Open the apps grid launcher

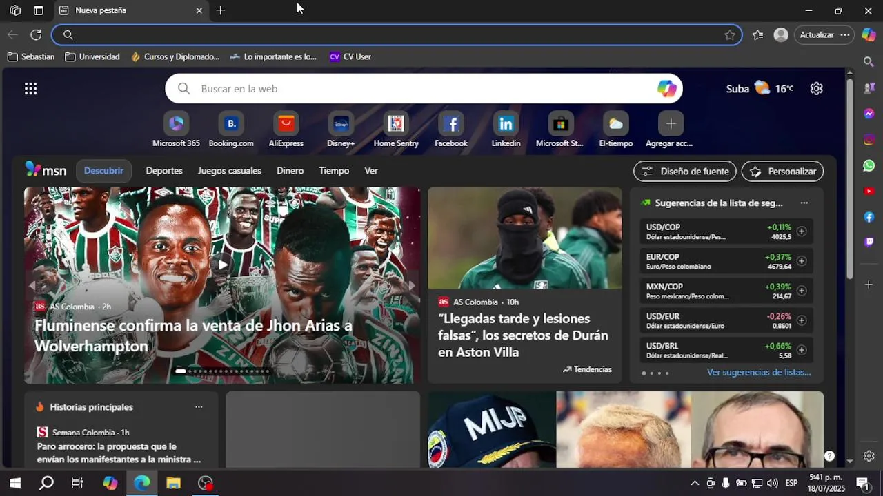(x=30, y=88)
